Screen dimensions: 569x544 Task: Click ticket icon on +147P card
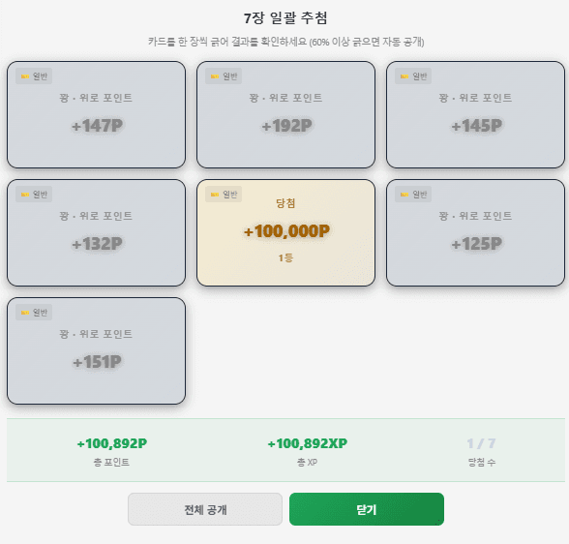pos(25,76)
